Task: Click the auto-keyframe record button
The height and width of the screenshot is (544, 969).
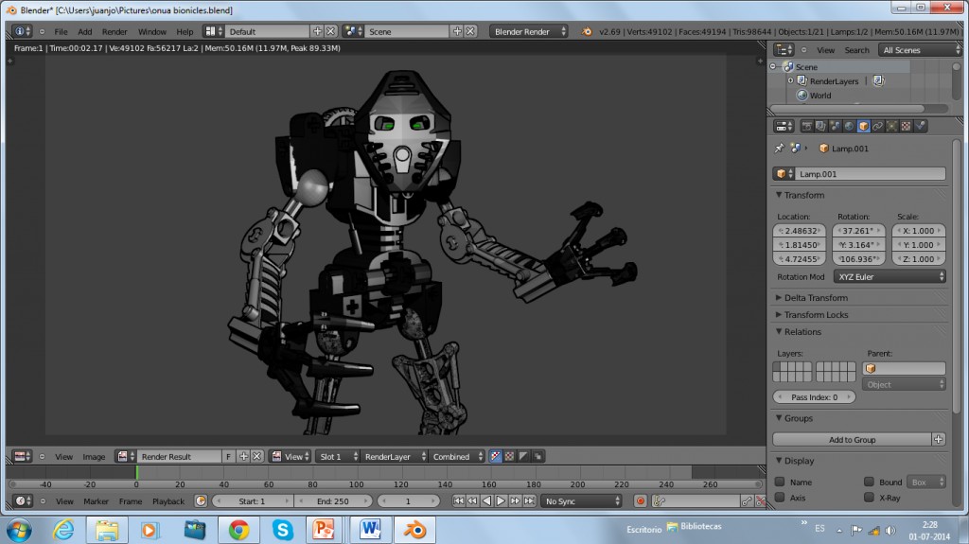Action: click(641, 501)
